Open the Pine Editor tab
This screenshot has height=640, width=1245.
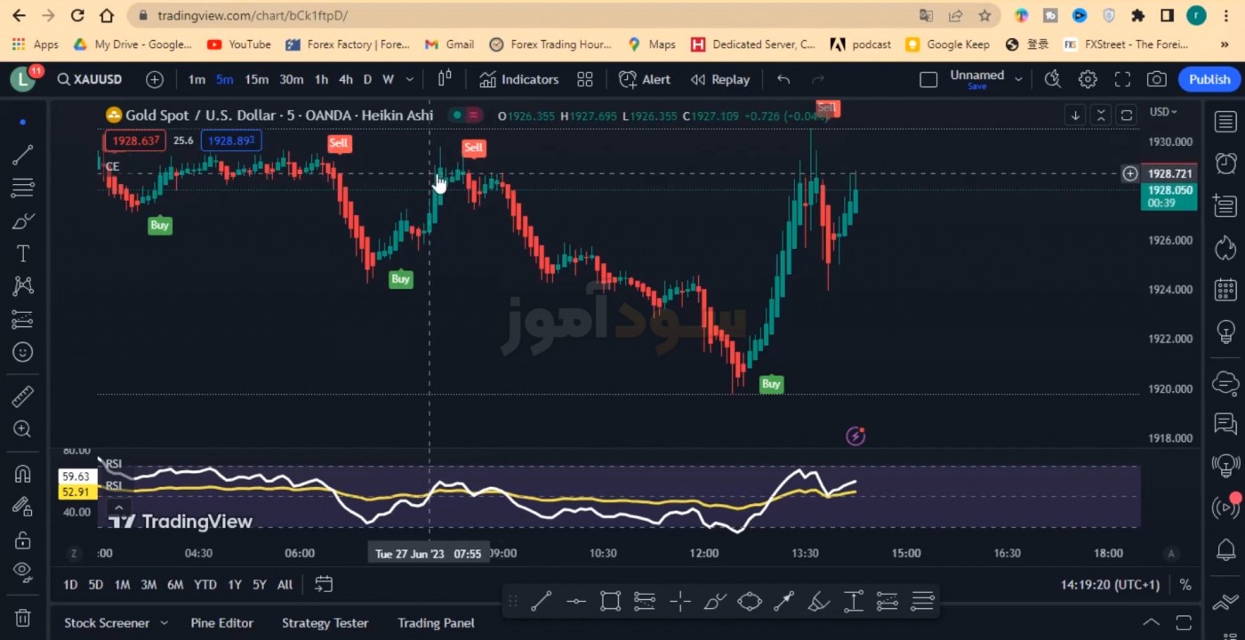coord(221,623)
